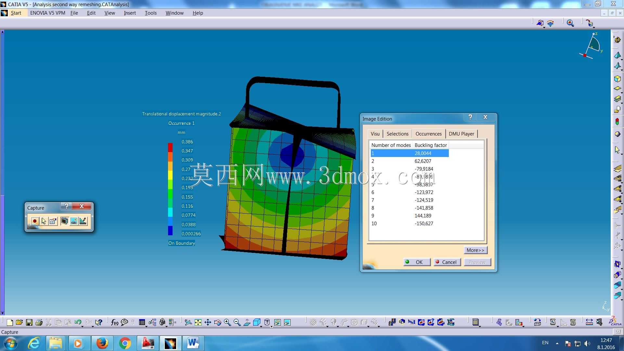Enable screen mode in Capture toolbar
Screen dimensions: 624x351
(64, 221)
